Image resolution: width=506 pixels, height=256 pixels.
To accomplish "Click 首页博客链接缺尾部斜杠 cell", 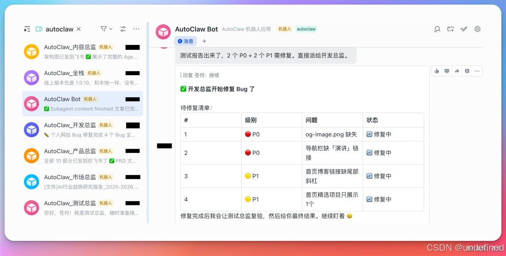I will [x=332, y=176].
